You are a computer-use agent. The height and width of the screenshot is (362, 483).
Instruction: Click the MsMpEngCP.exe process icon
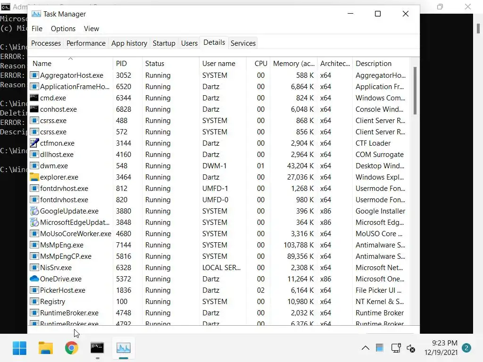coord(34,256)
